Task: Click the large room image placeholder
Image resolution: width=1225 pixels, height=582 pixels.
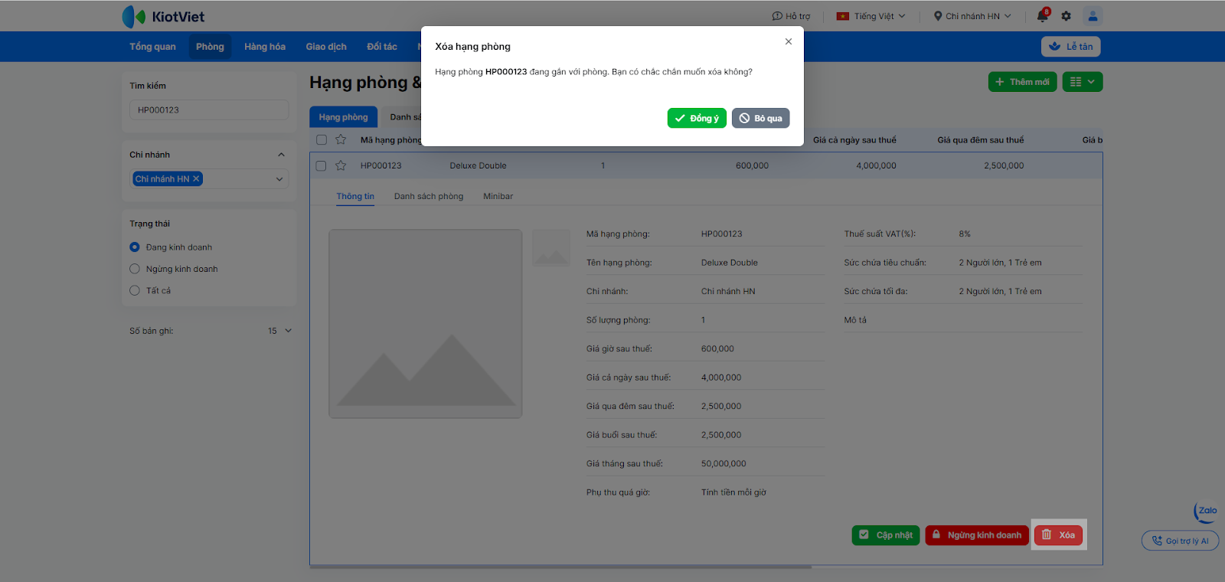Action: pos(426,324)
